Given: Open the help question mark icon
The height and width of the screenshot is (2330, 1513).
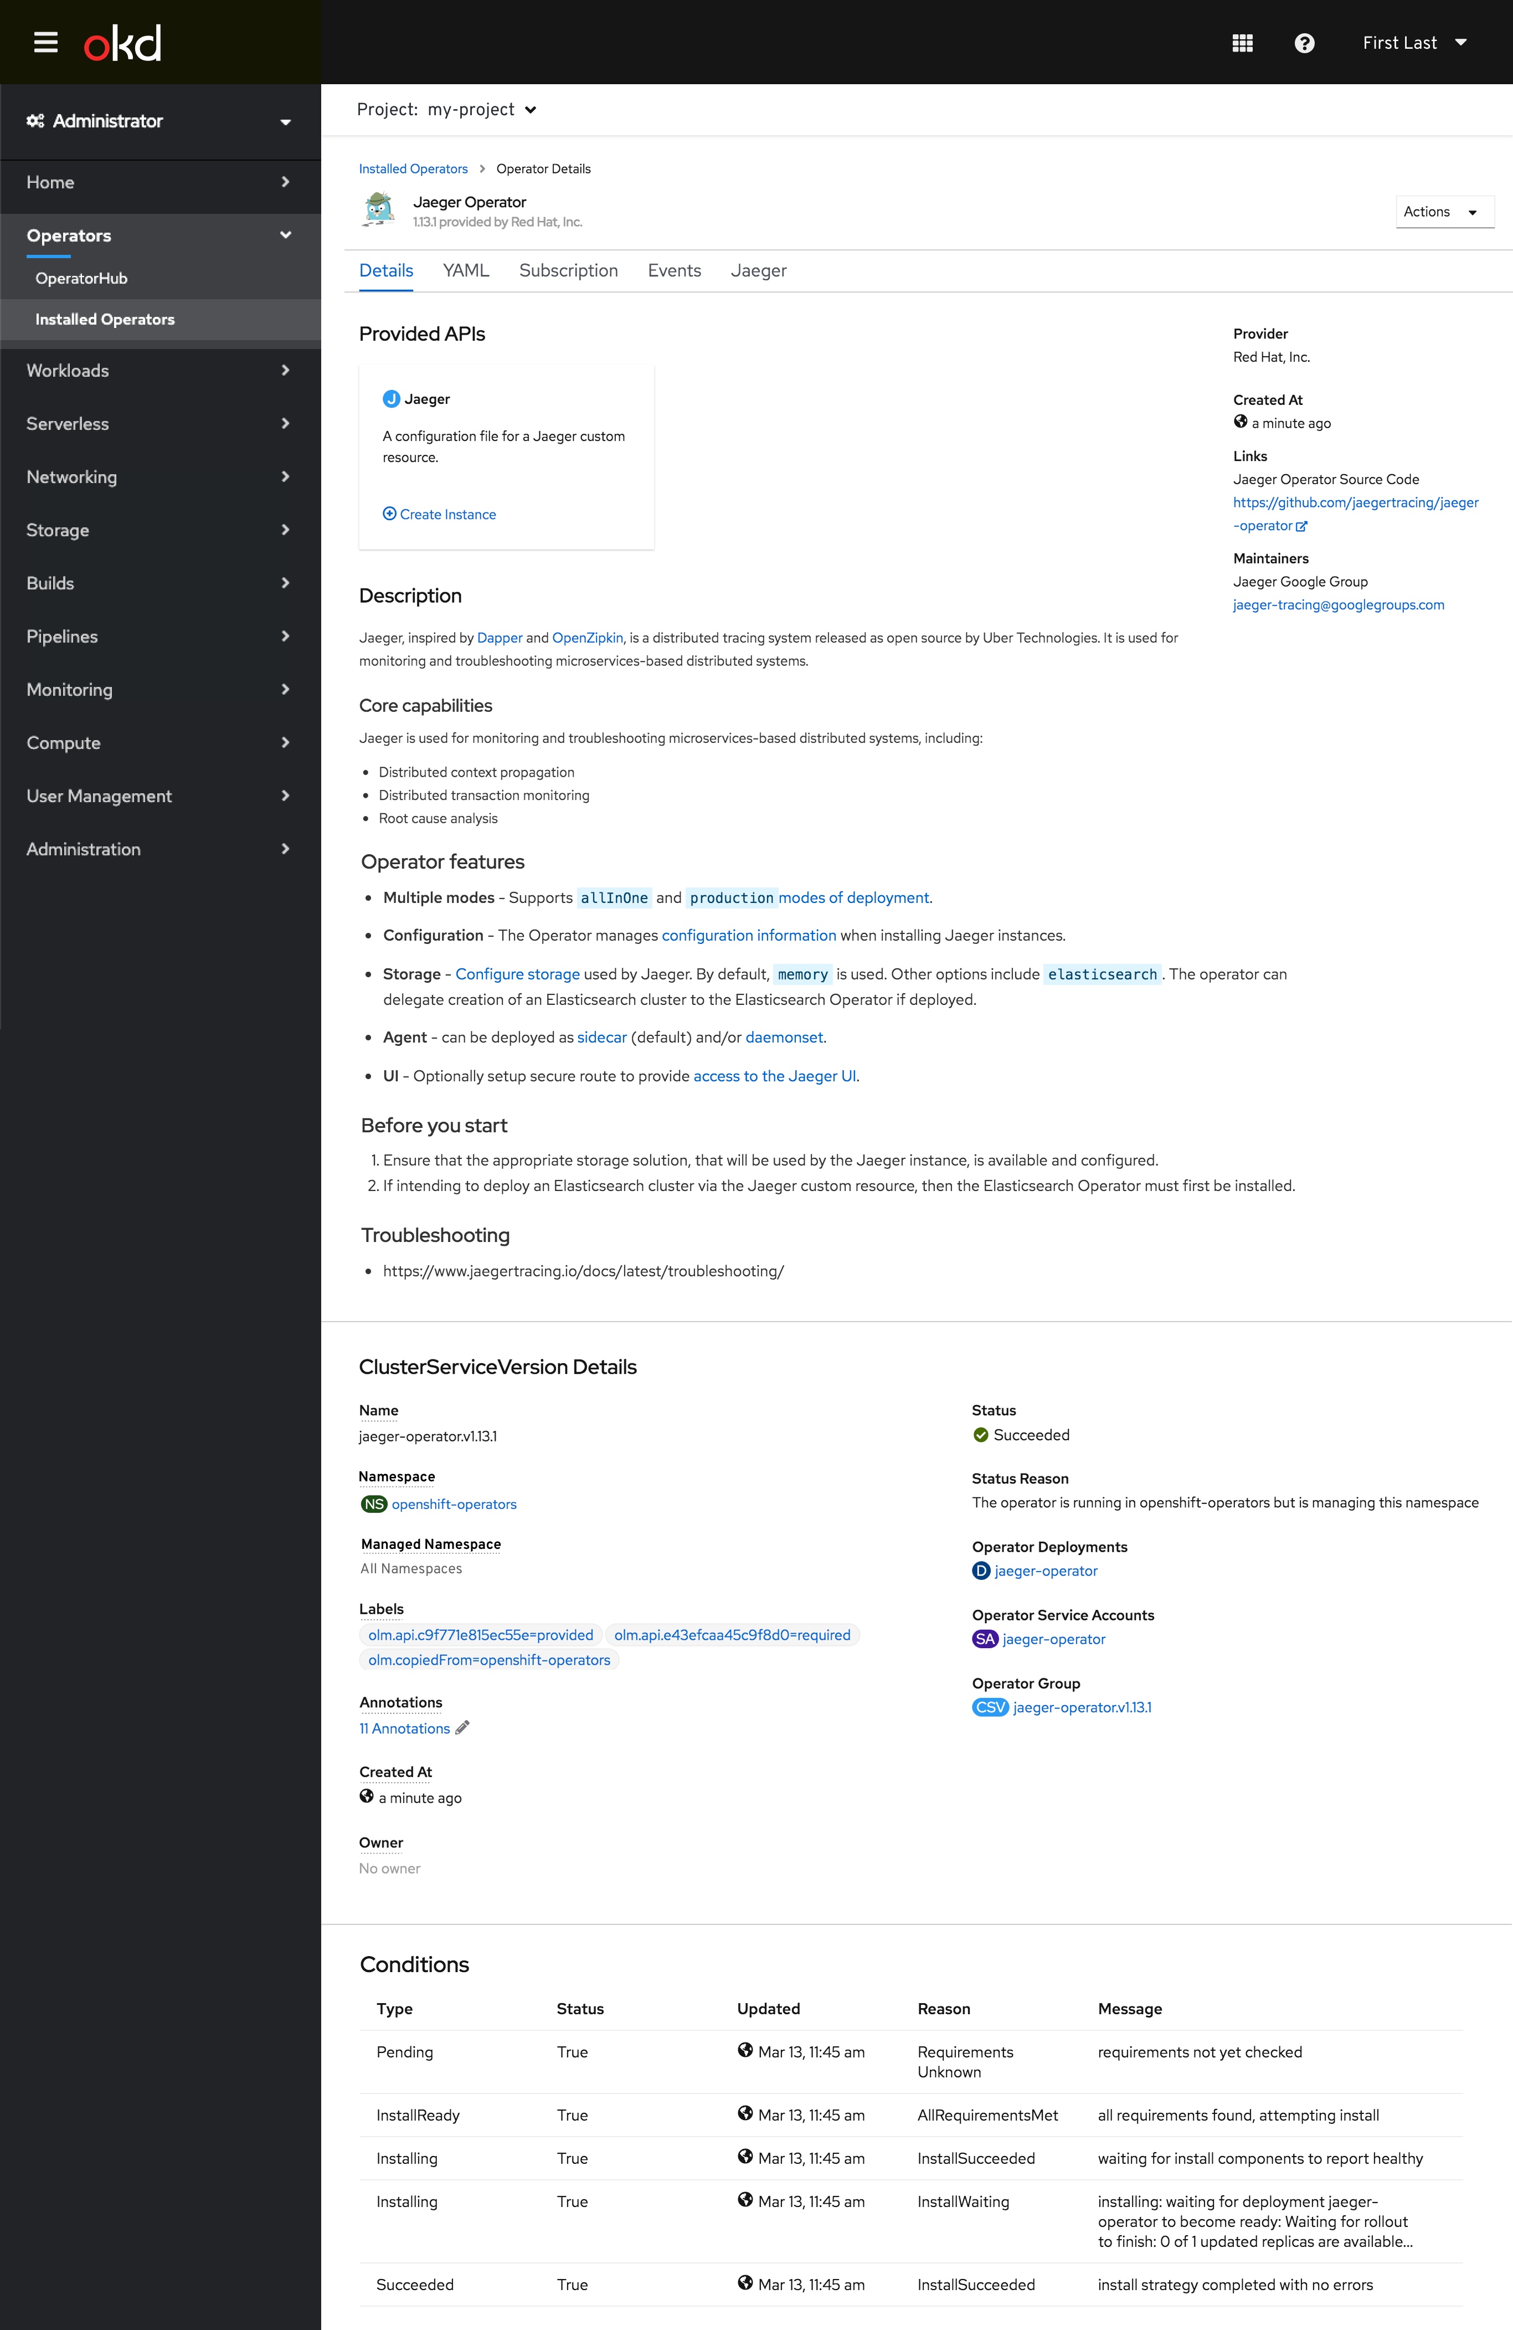Looking at the screenshot, I should 1305,43.
